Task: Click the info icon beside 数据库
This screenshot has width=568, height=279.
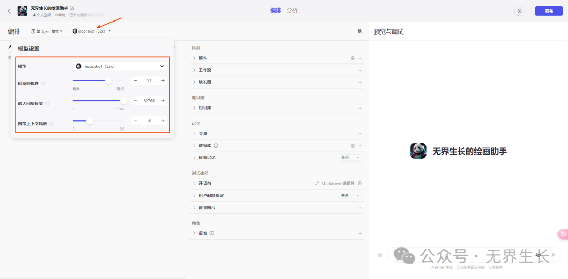Action: pos(216,146)
